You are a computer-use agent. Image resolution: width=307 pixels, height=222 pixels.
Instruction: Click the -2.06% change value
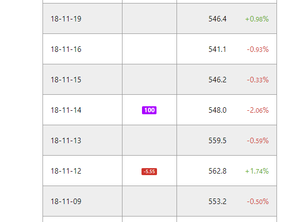click(257, 110)
